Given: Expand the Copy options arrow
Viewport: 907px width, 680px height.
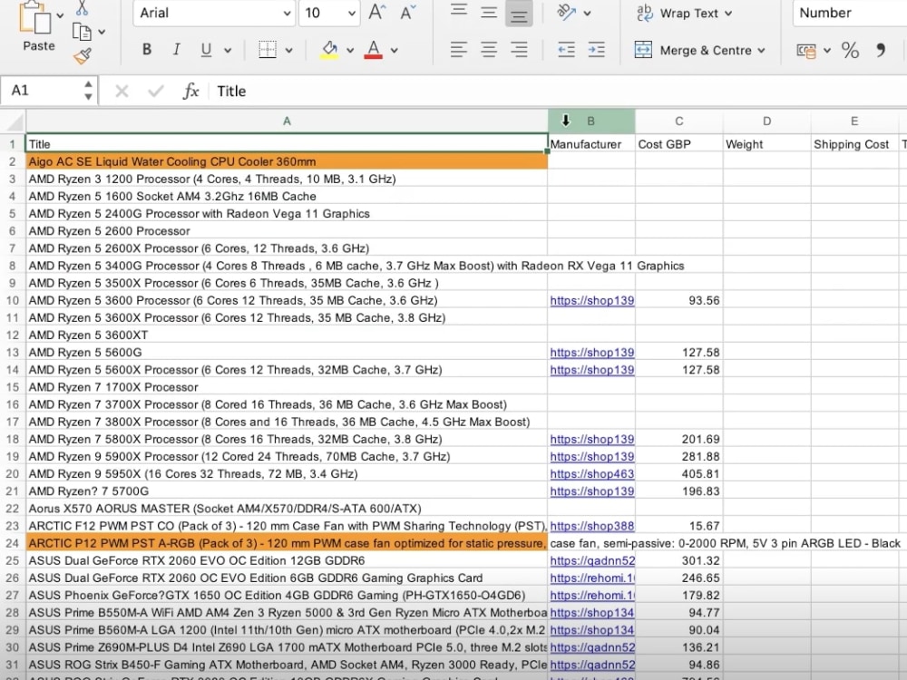Looking at the screenshot, I should point(102,32).
